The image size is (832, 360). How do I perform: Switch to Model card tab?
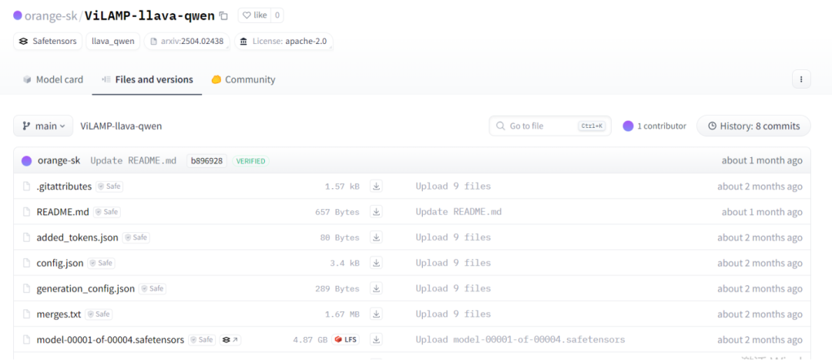click(53, 79)
